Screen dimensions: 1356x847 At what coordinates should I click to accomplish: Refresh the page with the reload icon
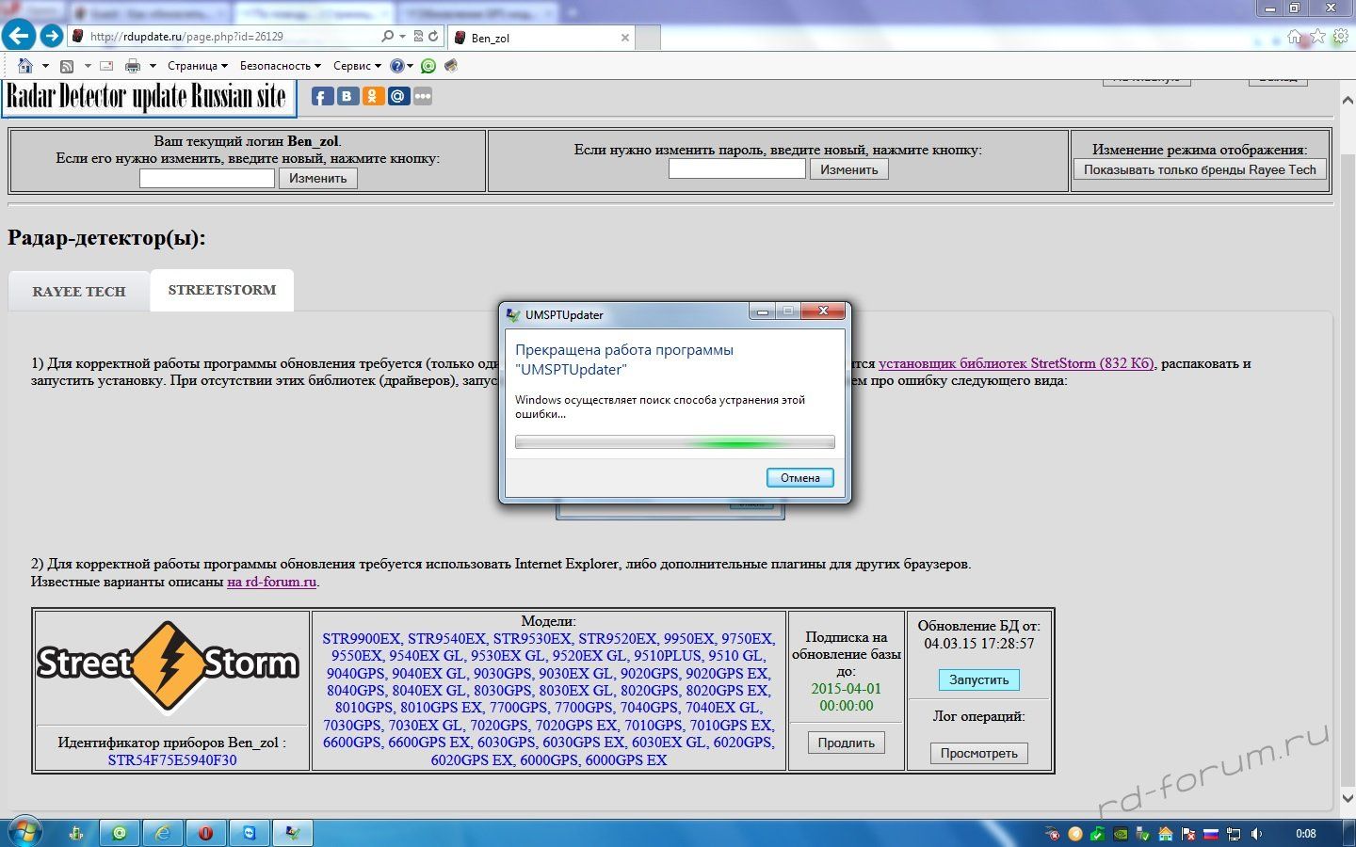coord(433,37)
